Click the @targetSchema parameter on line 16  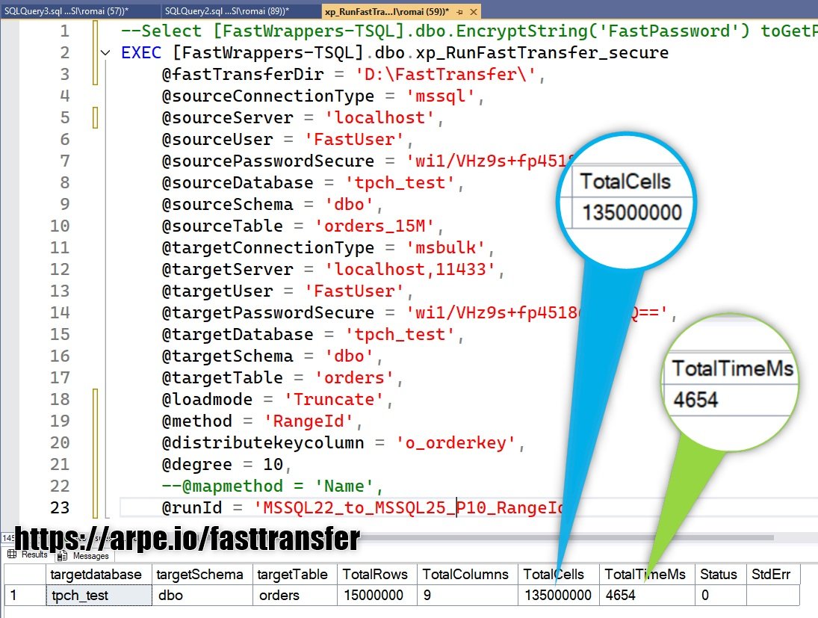tap(227, 356)
